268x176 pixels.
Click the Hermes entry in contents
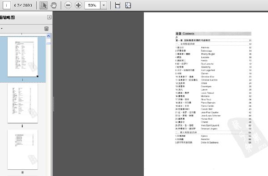205,47
